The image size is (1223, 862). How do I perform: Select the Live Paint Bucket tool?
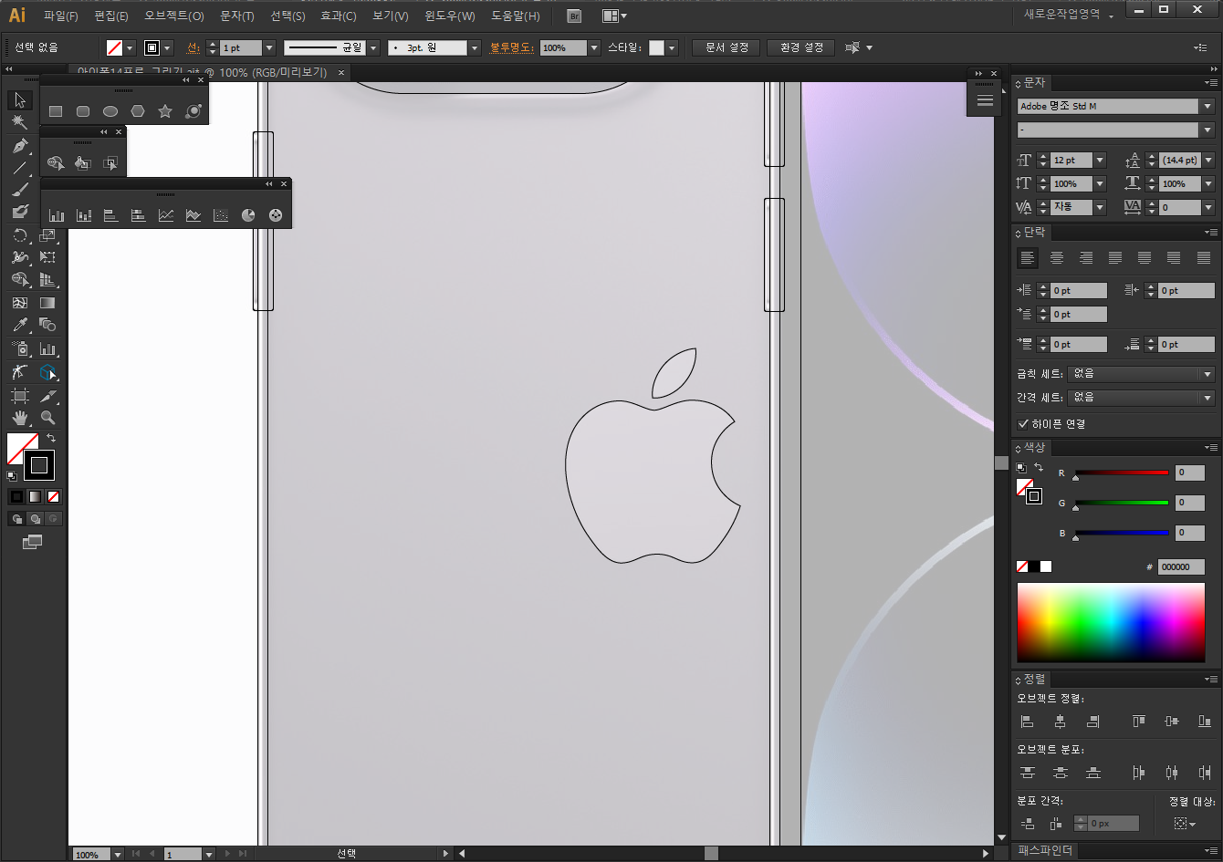tap(83, 163)
